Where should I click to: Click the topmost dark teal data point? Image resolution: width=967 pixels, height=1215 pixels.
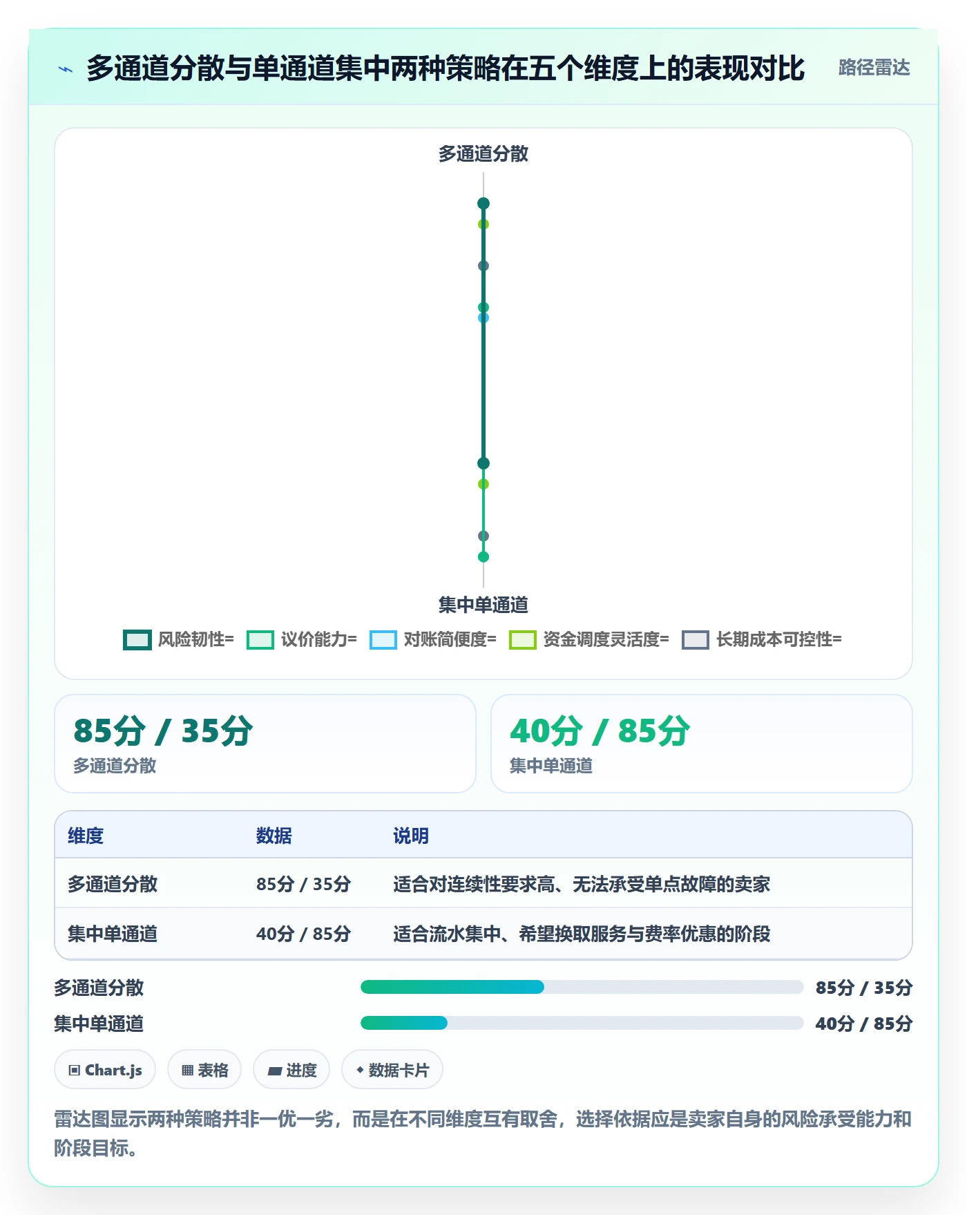coord(483,203)
